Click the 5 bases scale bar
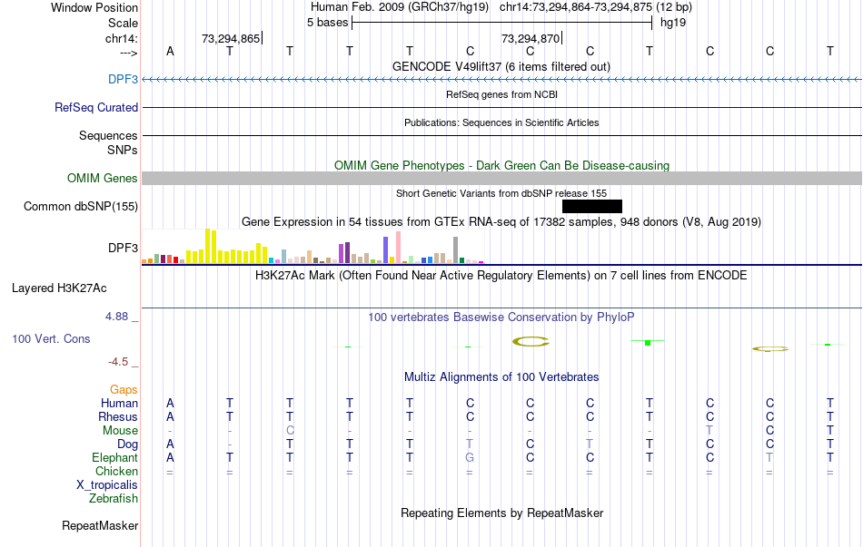 (502, 23)
